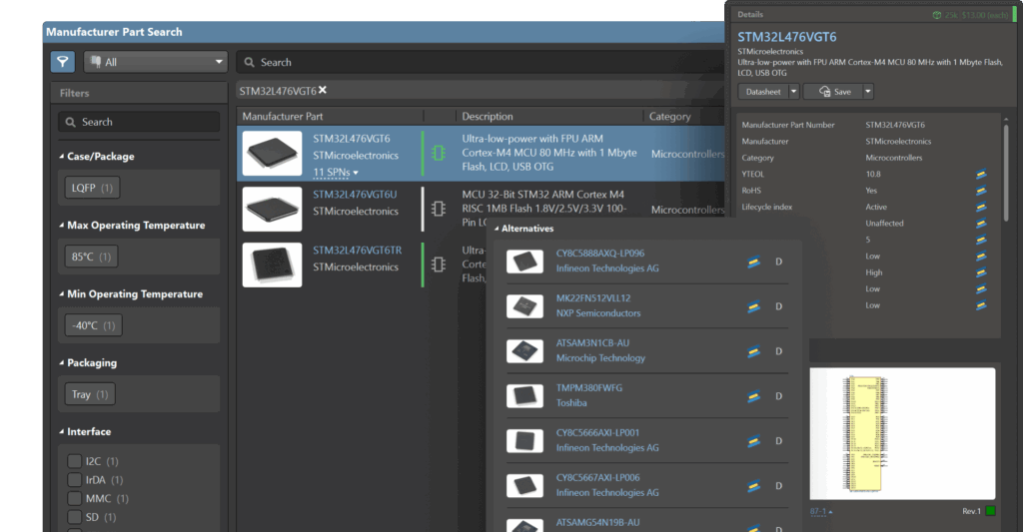Screen dimensions: 1023x532
Task: Click the data-source icon for MK22FN512VLL12
Action: (754, 306)
